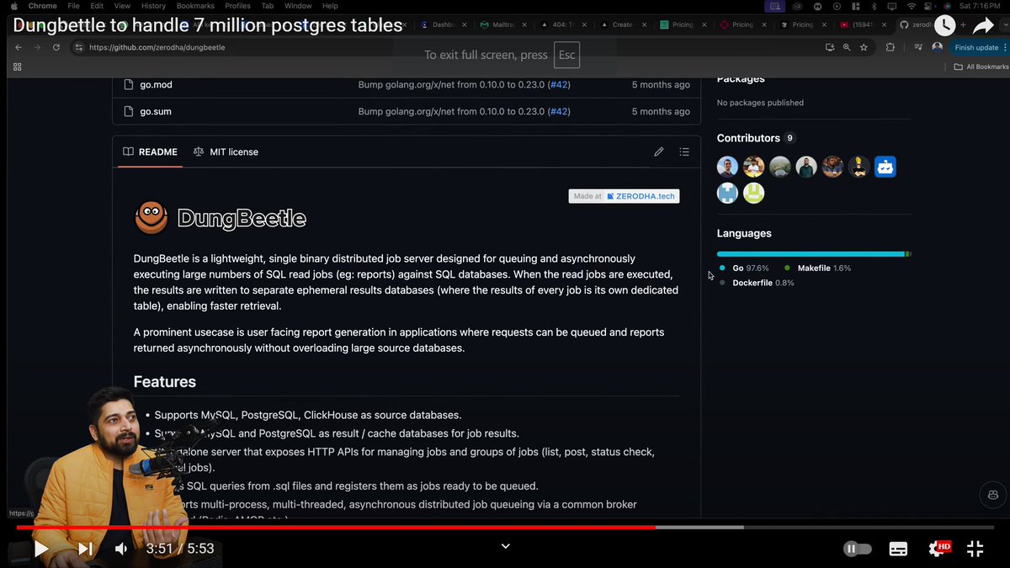The height and width of the screenshot is (568, 1010).
Task: Open the File menu
Action: [x=73, y=6]
